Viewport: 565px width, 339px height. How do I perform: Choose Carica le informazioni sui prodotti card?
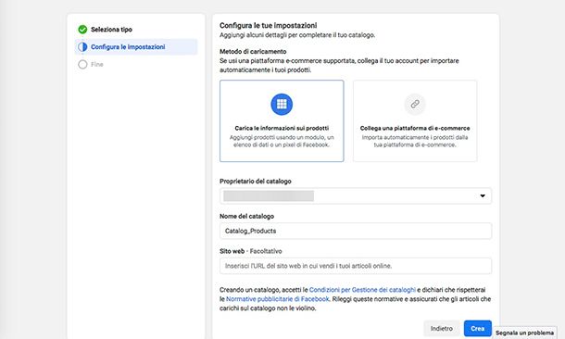[x=282, y=121]
